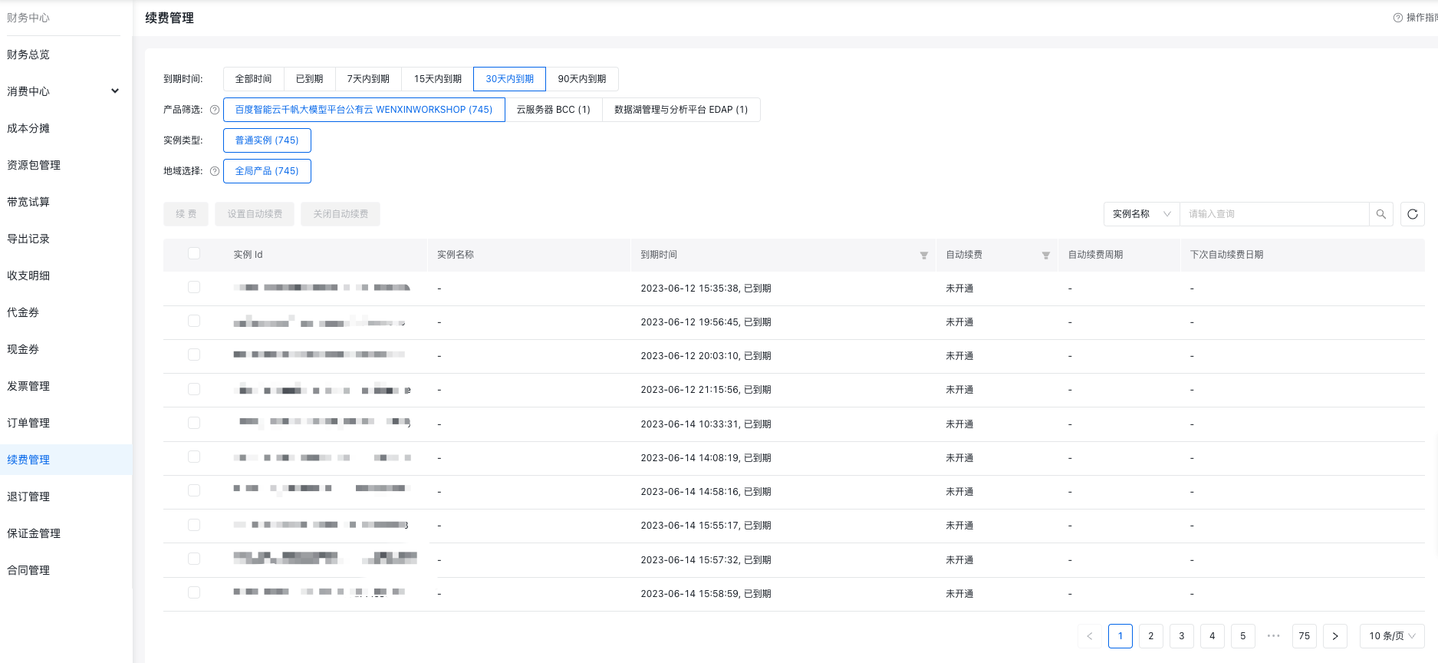
Task: Select the 30天内到期 filter
Action: pyautogui.click(x=510, y=79)
